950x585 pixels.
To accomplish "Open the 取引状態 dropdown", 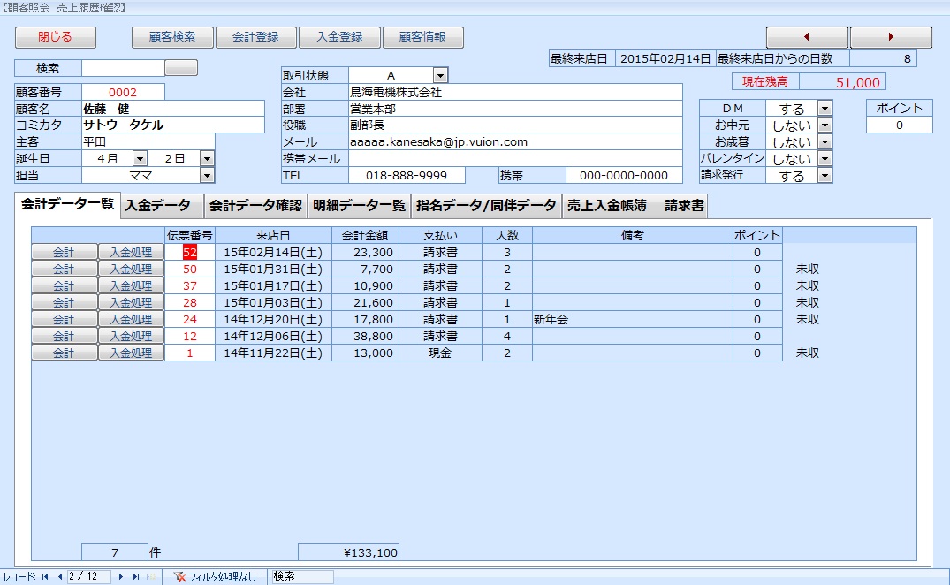I will pyautogui.click(x=440, y=76).
